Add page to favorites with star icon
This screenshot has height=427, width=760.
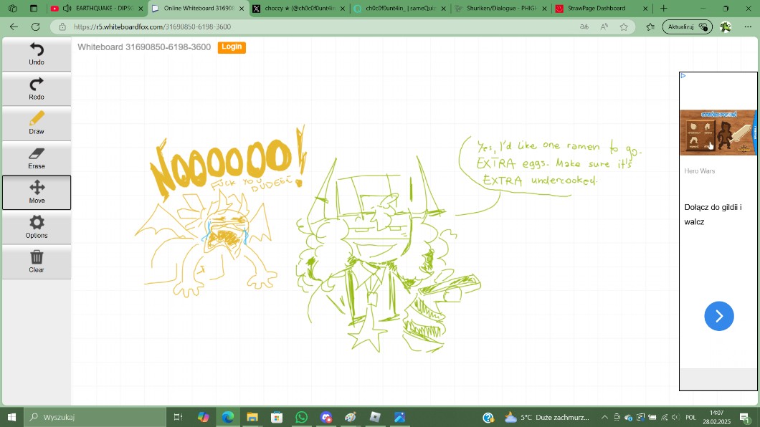[624, 27]
